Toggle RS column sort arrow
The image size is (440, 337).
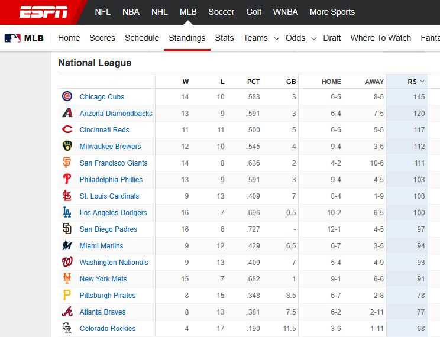coord(422,82)
